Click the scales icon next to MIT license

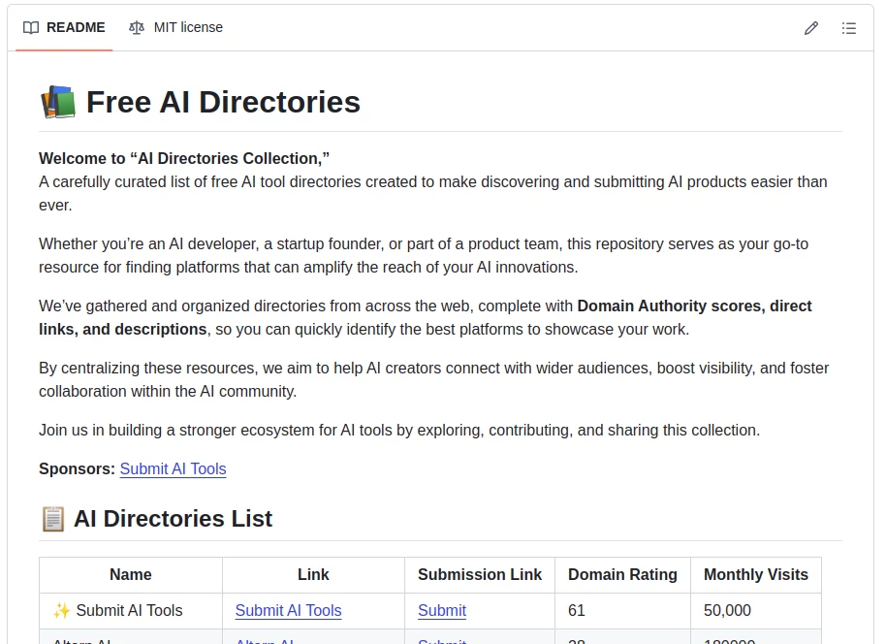137,27
